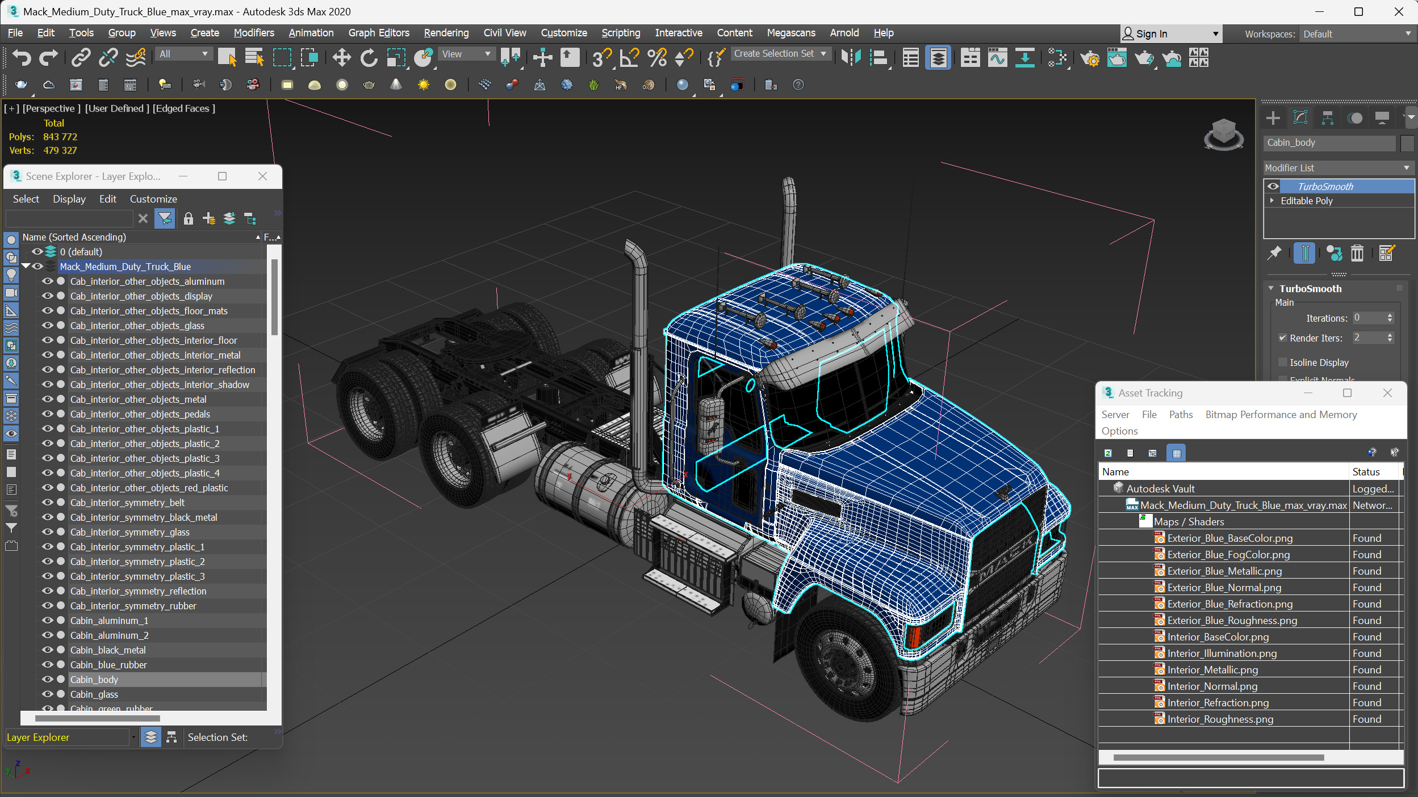Viewport: 1418px width, 797px height.
Task: Open the Modifier List dropdown
Action: click(1337, 168)
